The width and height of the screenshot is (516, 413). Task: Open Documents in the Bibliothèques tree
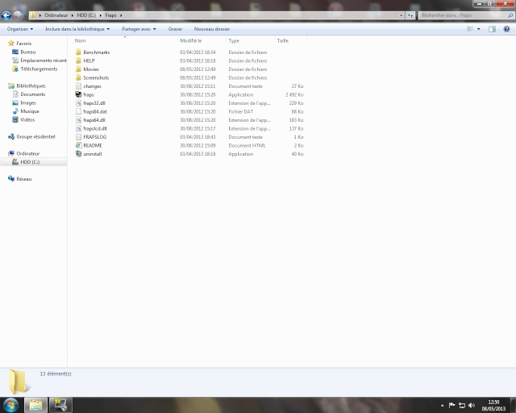tap(33, 94)
